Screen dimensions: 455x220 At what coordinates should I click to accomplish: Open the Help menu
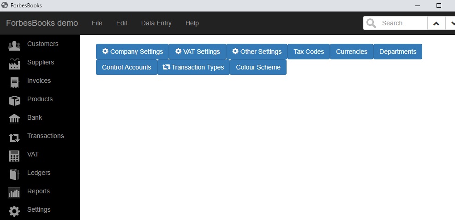click(x=192, y=23)
